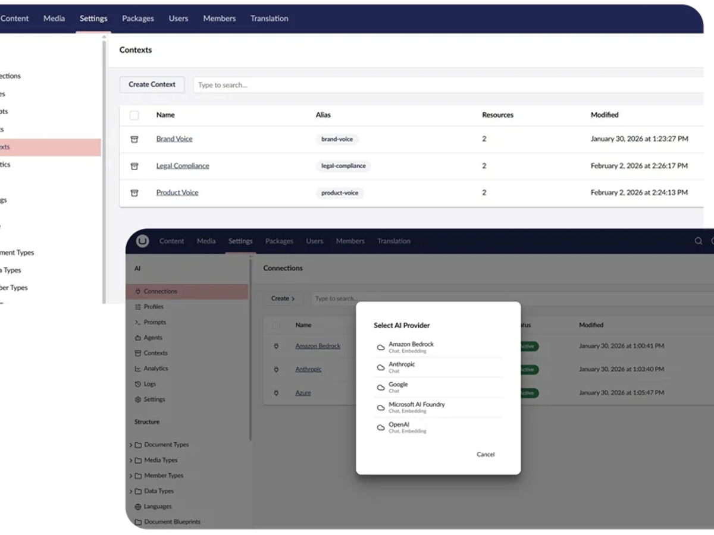Viewport: 714px width, 535px height.
Task: Open the Legal Compliance context link
Action: 183,166
